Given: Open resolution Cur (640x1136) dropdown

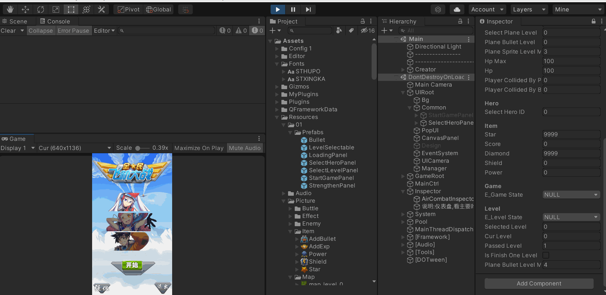Looking at the screenshot, I should (x=75, y=148).
